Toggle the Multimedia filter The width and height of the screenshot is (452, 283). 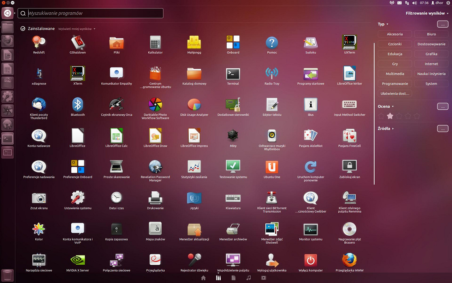click(x=395, y=74)
